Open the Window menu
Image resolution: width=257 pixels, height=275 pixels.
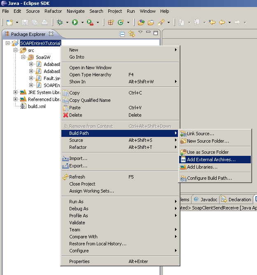pyautogui.click(x=147, y=11)
